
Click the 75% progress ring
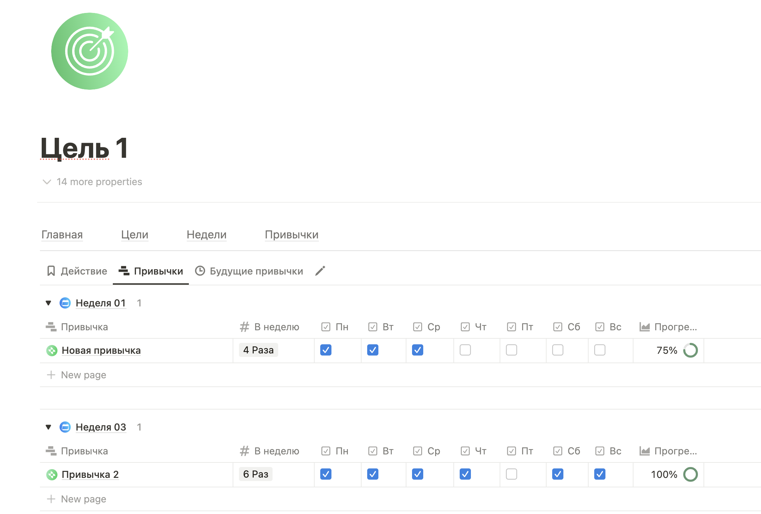[x=690, y=350]
